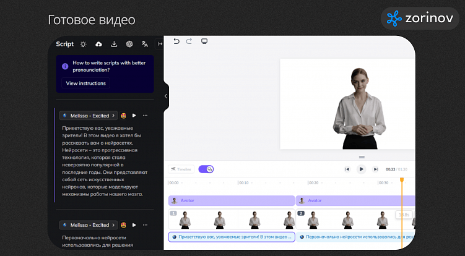Click the 'How to write scripts' tip text

(109, 66)
